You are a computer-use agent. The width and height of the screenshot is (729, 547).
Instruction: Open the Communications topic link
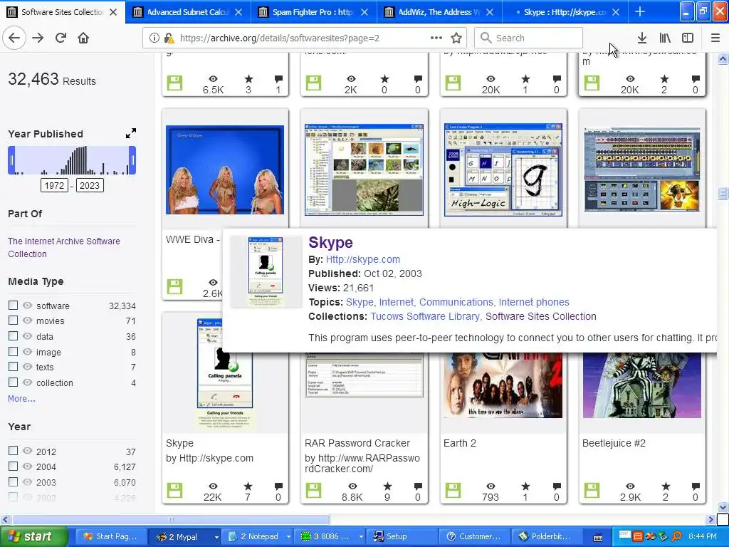[x=456, y=302]
